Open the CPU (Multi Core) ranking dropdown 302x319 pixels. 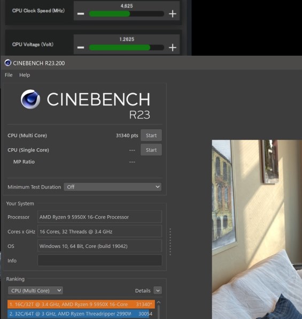[35, 291]
